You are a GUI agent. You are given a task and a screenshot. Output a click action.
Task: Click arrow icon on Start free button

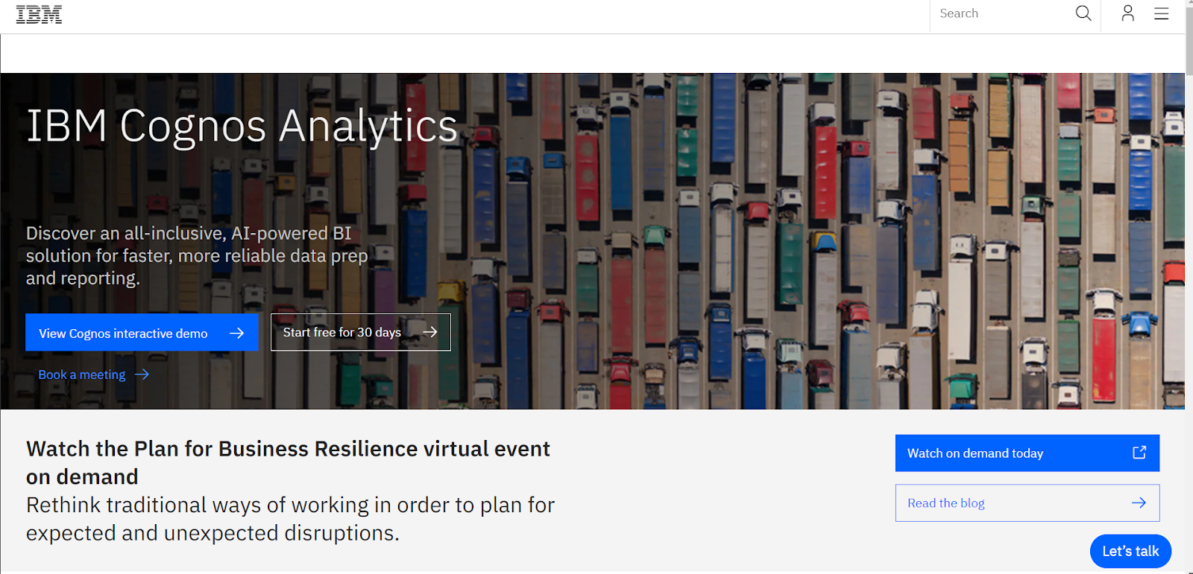click(430, 332)
